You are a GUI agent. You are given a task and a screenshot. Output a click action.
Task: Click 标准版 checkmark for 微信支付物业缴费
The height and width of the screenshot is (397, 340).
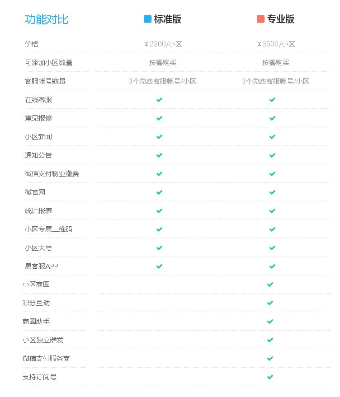tap(159, 174)
